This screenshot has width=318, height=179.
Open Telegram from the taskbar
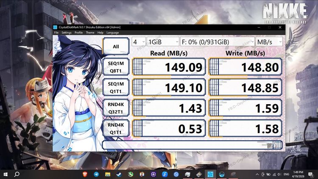point(96,174)
